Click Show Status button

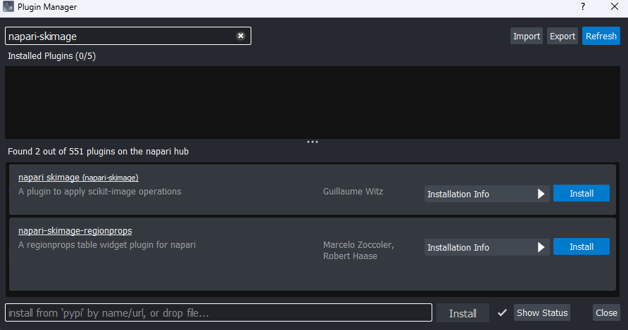point(542,313)
